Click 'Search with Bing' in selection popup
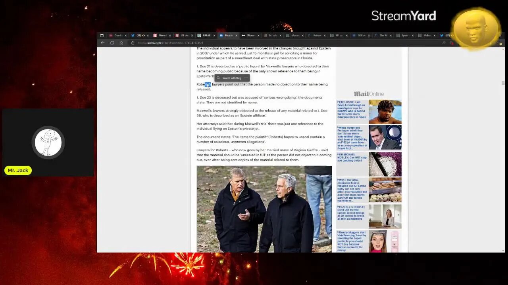Image resolution: width=508 pixels, height=285 pixels. pyautogui.click(x=232, y=78)
